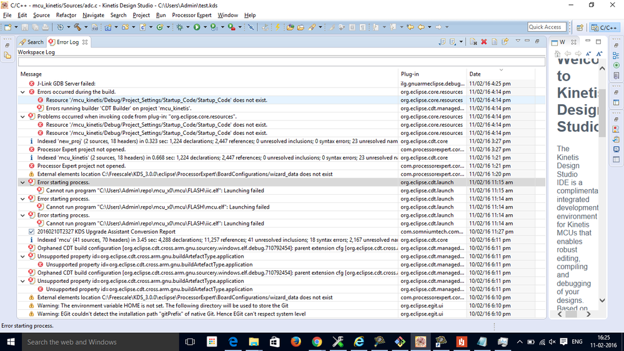Click File Explorer icon in taskbar
The image size is (624, 351).
(254, 342)
